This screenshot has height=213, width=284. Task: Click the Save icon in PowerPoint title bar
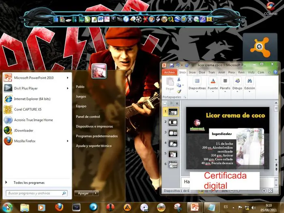click(x=172, y=65)
